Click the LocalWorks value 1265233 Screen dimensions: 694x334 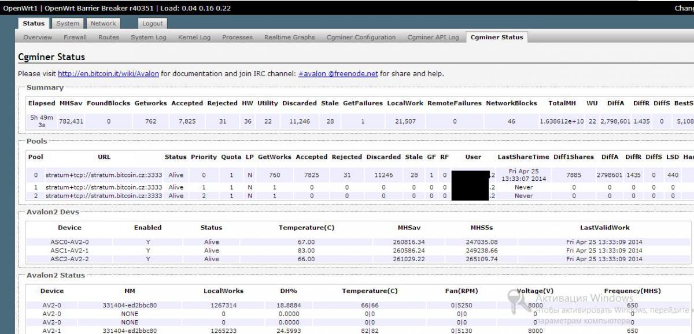pyautogui.click(x=223, y=331)
